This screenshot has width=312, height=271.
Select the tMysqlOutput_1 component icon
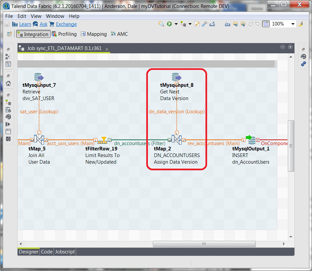(251, 140)
